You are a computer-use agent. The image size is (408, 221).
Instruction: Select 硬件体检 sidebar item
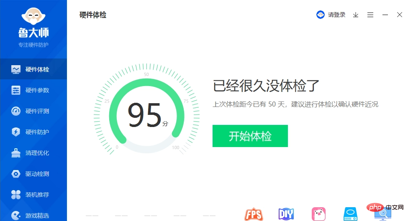point(33,69)
